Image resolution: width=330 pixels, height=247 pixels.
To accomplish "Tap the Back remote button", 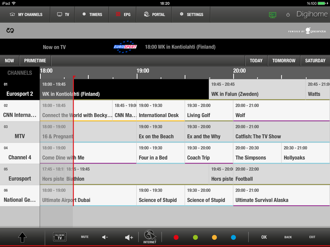I will pyautogui.click(x=288, y=237).
